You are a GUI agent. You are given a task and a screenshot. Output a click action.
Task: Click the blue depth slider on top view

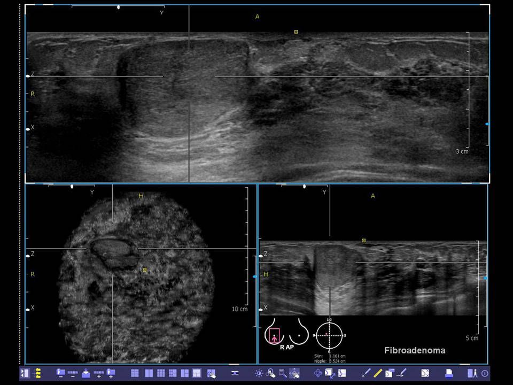487,124
